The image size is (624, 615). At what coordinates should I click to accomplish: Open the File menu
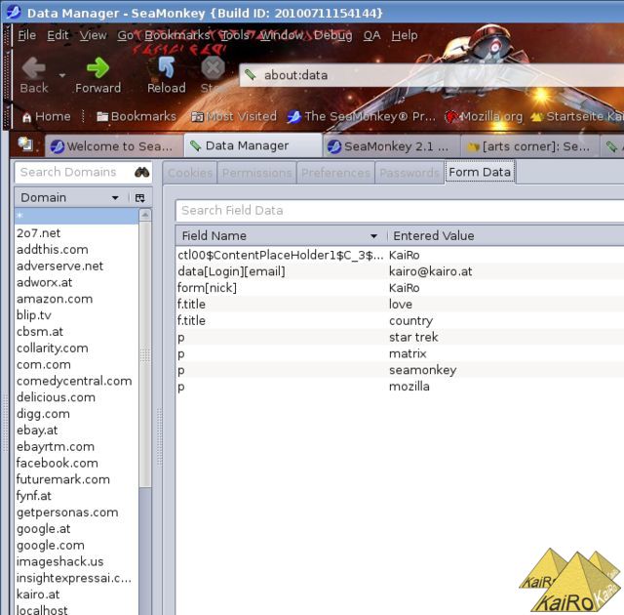pyautogui.click(x=26, y=35)
